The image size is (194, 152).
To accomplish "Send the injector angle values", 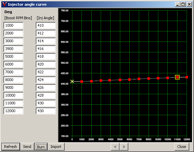I will pos(27,147).
